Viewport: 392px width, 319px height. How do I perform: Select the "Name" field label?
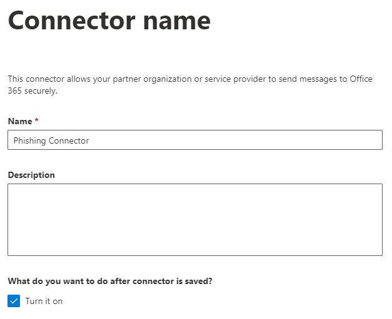pyautogui.click(x=20, y=121)
